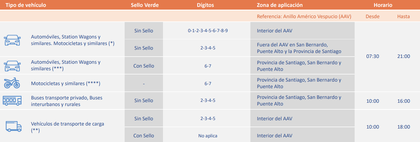Click the 'Horario' column header

[x=383, y=5]
